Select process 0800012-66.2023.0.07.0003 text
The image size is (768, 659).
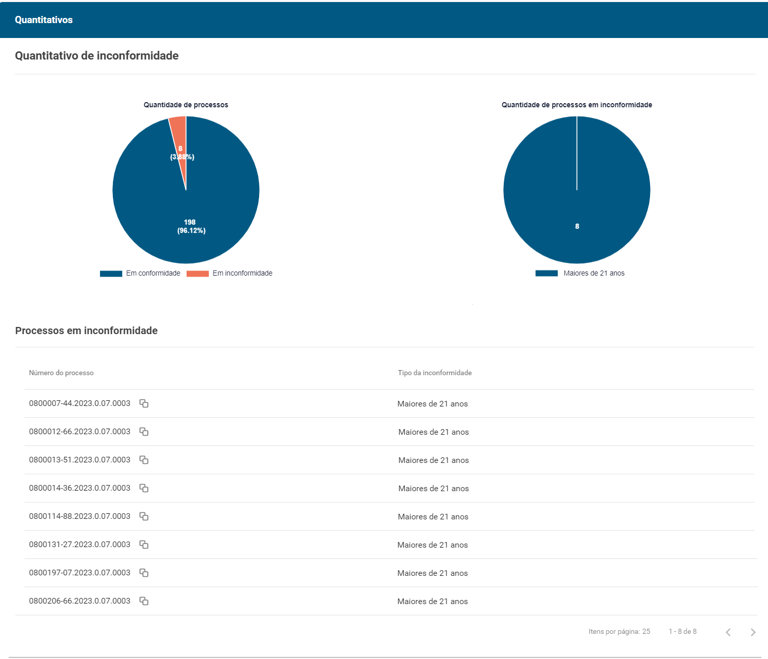click(x=80, y=432)
